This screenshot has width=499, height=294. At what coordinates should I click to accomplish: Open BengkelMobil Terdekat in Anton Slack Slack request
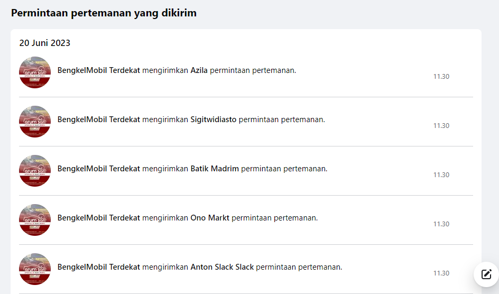99,267
